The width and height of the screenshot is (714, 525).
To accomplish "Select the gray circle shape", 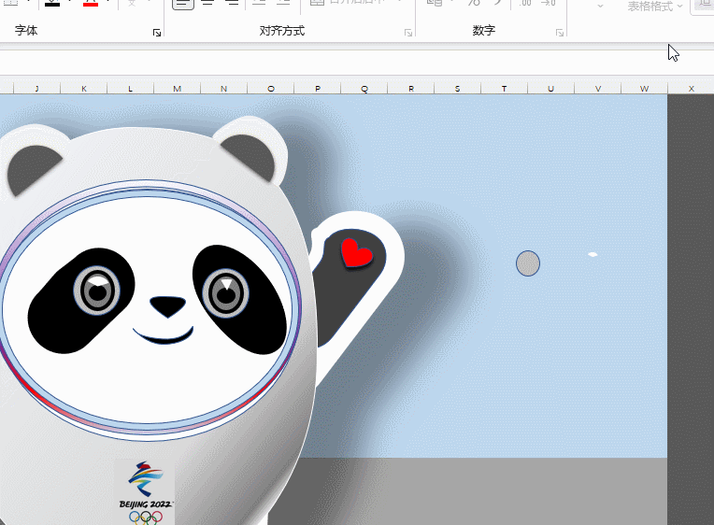I will click(x=528, y=263).
